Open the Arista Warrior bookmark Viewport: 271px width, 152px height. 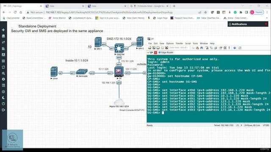coord(58,18)
